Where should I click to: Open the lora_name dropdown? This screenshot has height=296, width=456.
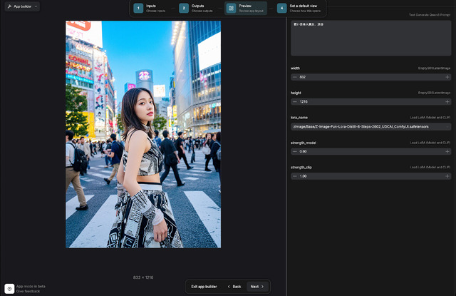pyautogui.click(x=370, y=126)
